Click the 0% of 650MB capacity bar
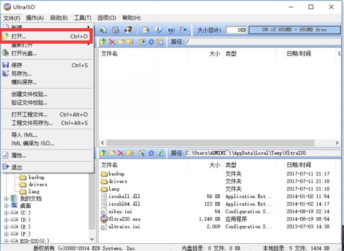The image size is (344, 251). pos(295,30)
